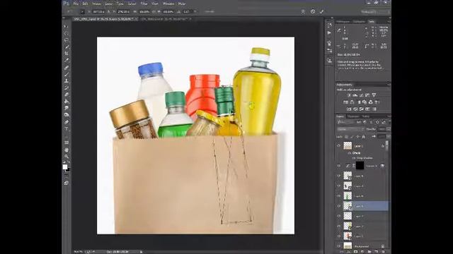Open the Fill slider dropdown arrow
The height and width of the screenshot is (254, 453).
(x=389, y=136)
